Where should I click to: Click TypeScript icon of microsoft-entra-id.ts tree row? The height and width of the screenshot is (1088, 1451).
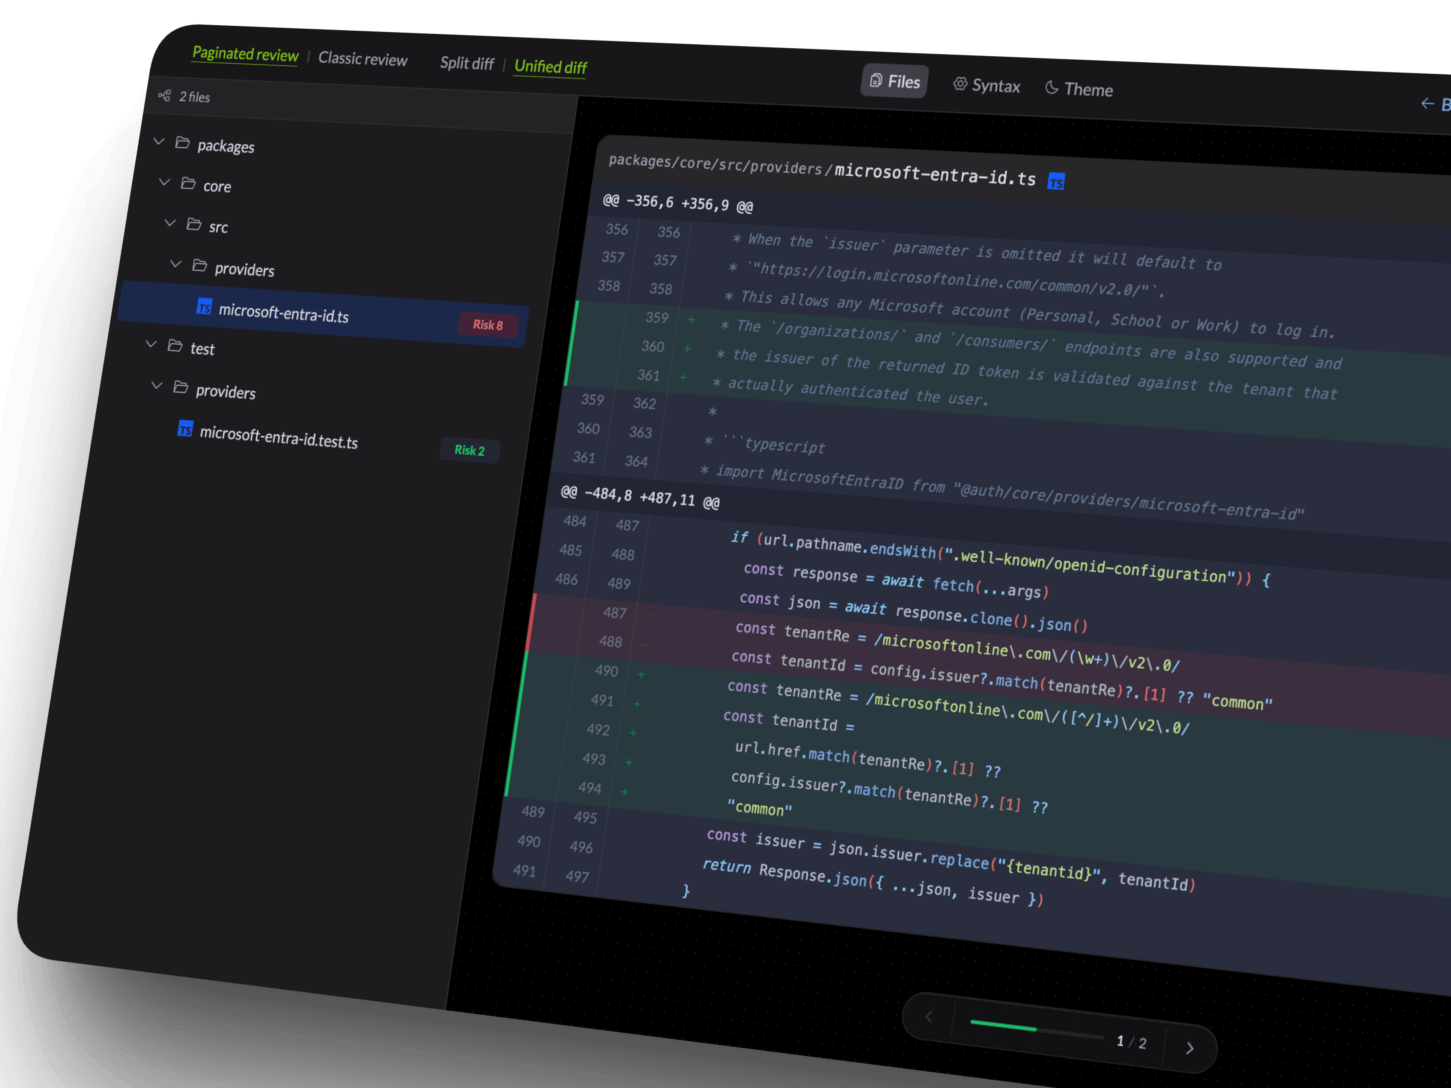click(x=205, y=306)
